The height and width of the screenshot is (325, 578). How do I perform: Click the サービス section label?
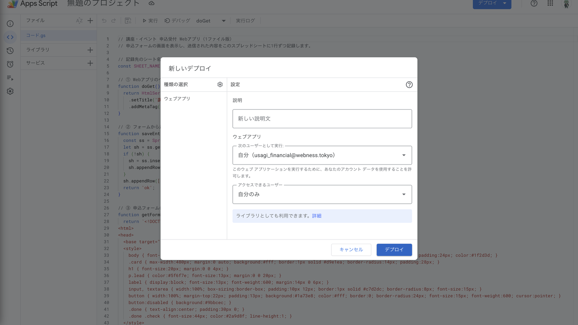(x=35, y=63)
